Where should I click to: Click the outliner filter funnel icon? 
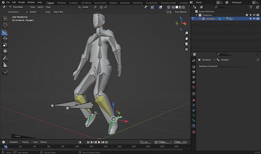point(251,7)
